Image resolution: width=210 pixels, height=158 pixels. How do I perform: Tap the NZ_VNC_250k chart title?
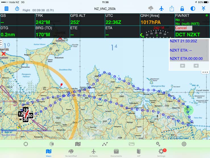pos(105,9)
